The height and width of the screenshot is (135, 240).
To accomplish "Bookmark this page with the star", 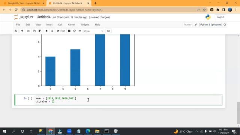I will click(204, 10).
